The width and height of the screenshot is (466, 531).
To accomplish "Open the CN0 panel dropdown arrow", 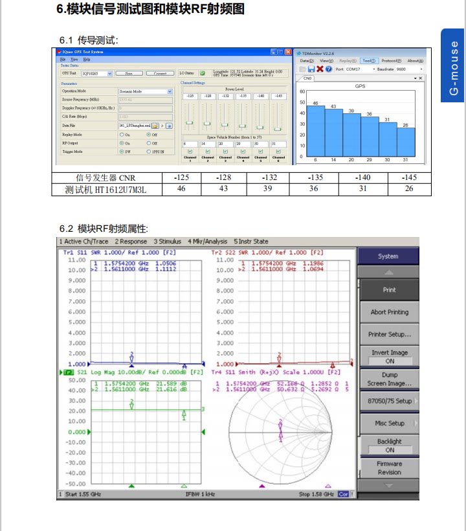I will 416,78.
